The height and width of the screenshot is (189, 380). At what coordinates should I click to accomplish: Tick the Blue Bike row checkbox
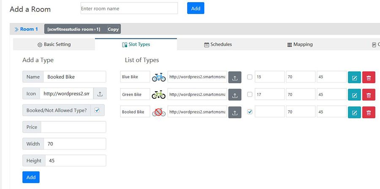tap(250, 77)
